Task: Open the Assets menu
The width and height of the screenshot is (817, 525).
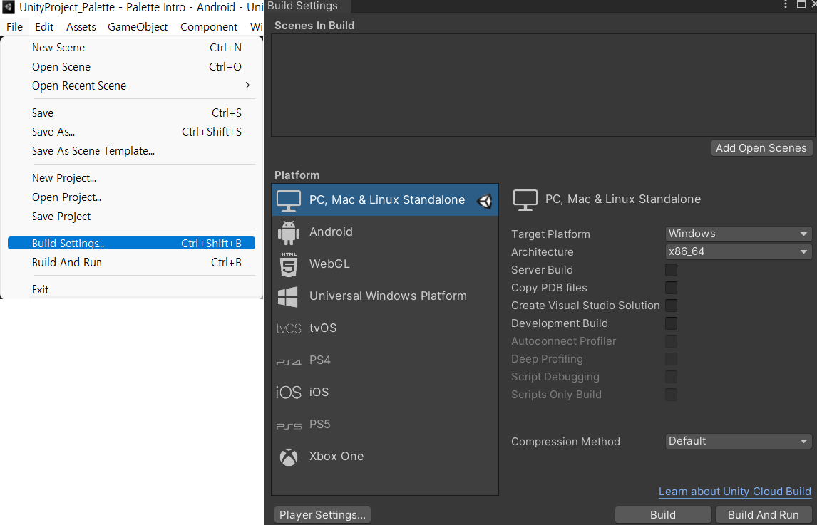Action: 81,27
